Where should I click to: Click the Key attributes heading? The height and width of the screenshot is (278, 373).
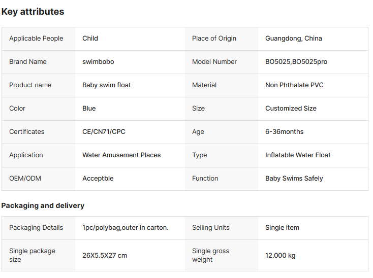tap(33, 12)
